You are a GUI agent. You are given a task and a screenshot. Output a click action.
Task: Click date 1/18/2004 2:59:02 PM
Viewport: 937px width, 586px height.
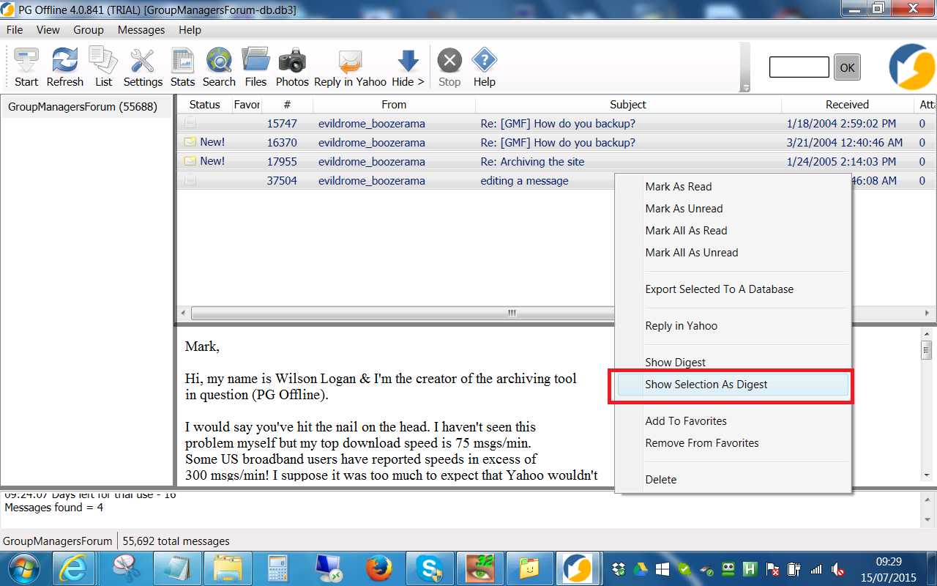841,124
